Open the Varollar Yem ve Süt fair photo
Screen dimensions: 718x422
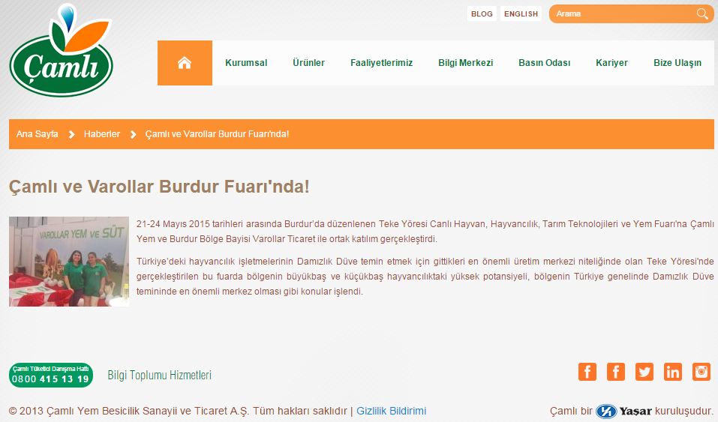click(69, 262)
